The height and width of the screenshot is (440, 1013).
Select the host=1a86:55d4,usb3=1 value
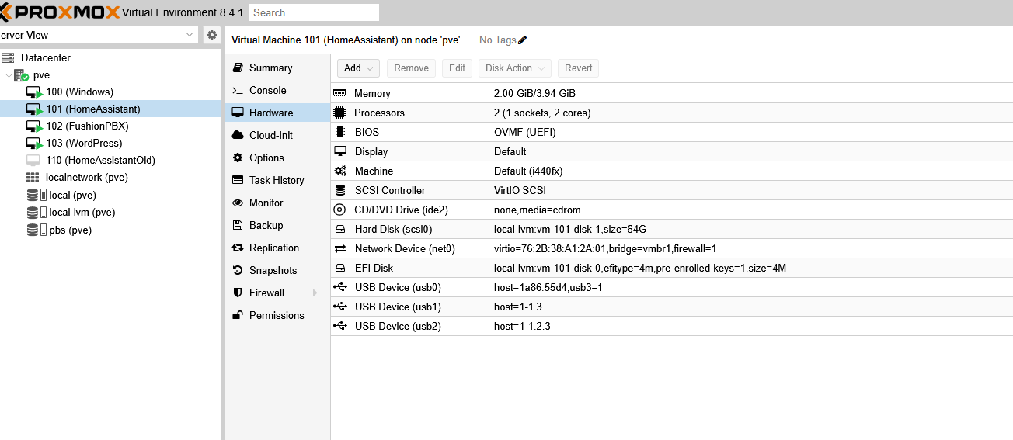pyautogui.click(x=548, y=287)
